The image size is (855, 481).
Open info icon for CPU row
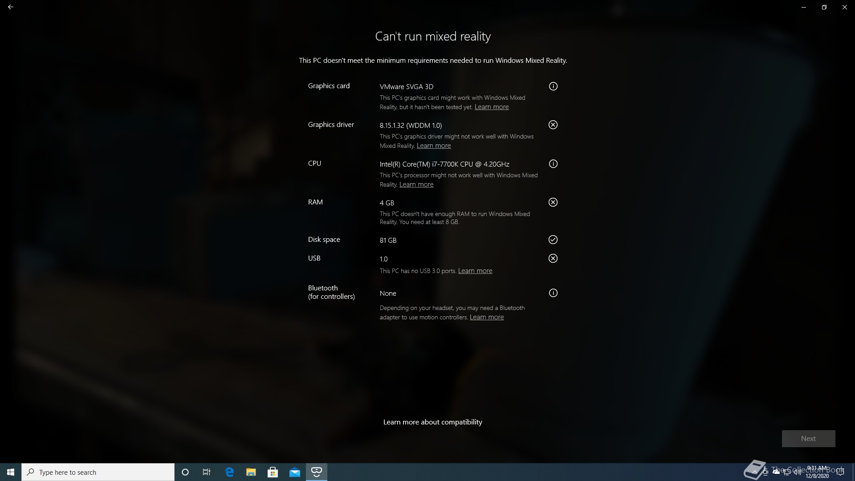click(553, 164)
